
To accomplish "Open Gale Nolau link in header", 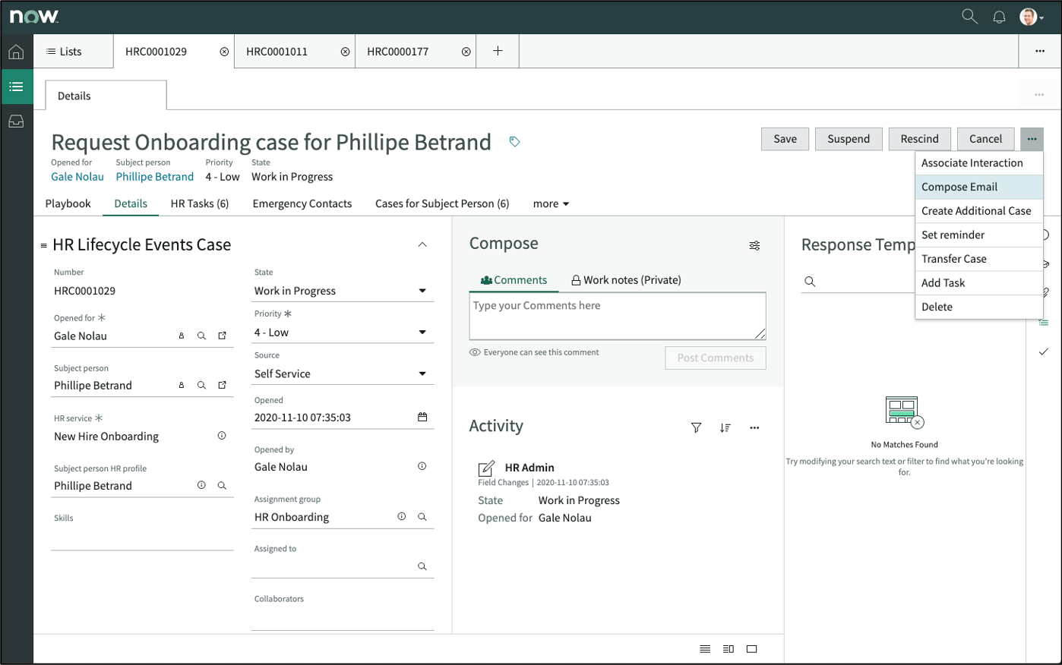I will point(77,176).
